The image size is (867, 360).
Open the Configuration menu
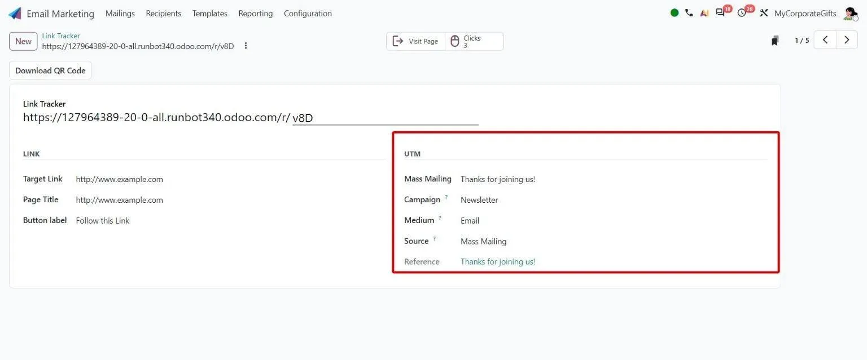(x=308, y=14)
